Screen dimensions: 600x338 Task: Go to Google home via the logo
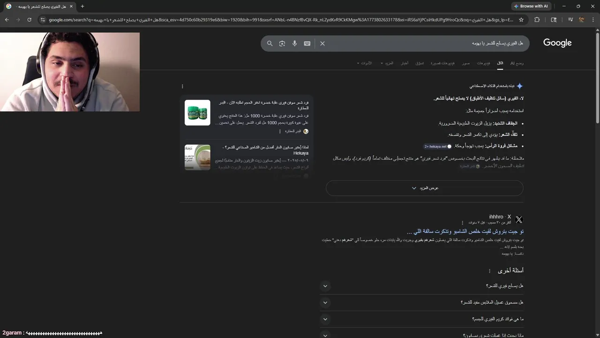point(557,43)
